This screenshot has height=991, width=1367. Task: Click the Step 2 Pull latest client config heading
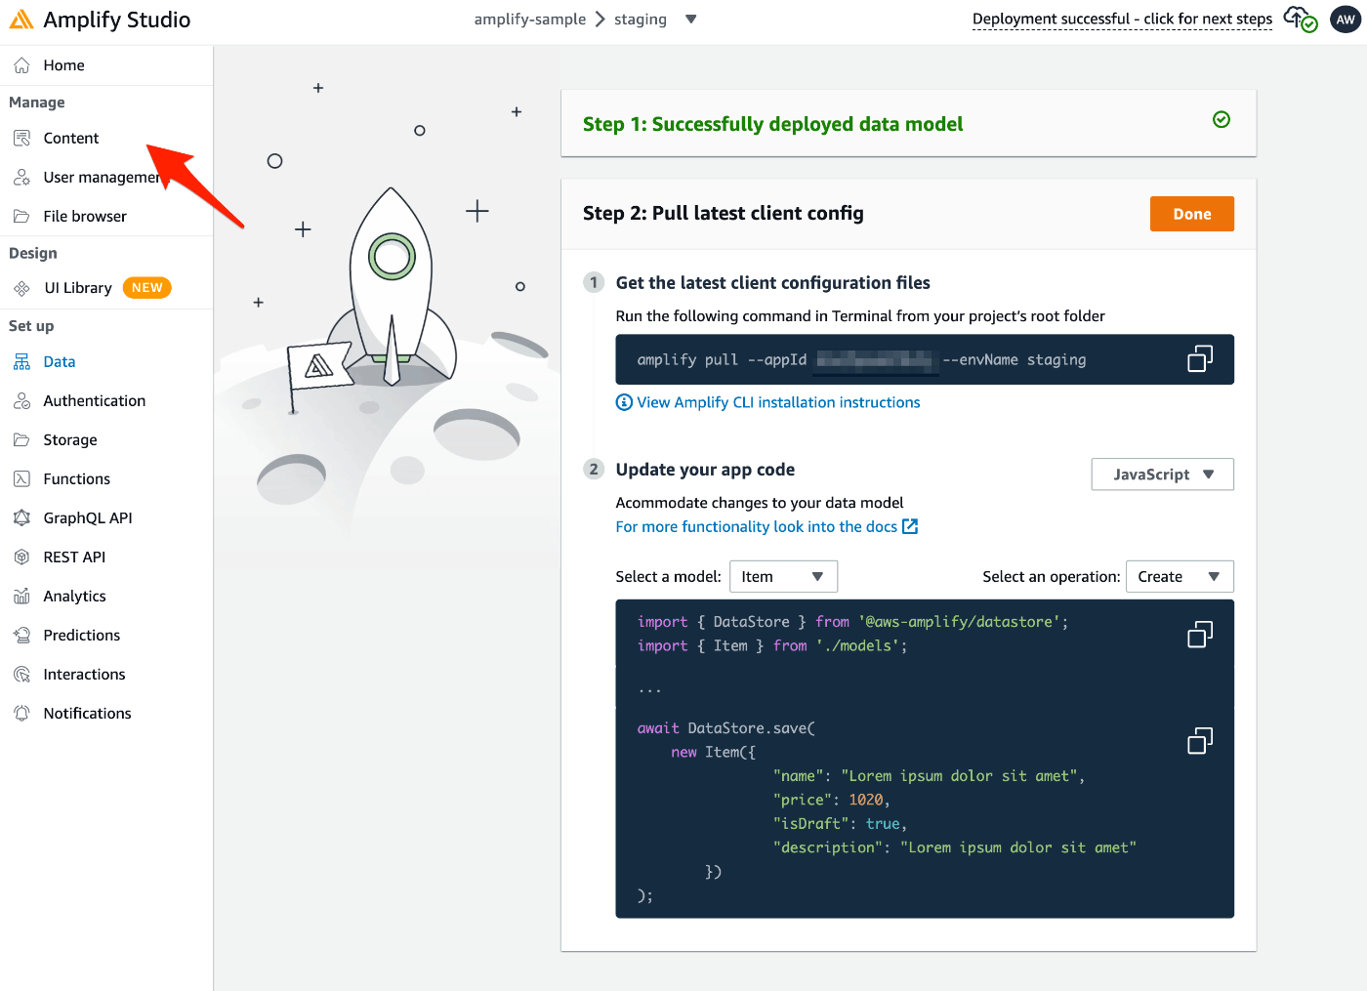pyautogui.click(x=724, y=214)
